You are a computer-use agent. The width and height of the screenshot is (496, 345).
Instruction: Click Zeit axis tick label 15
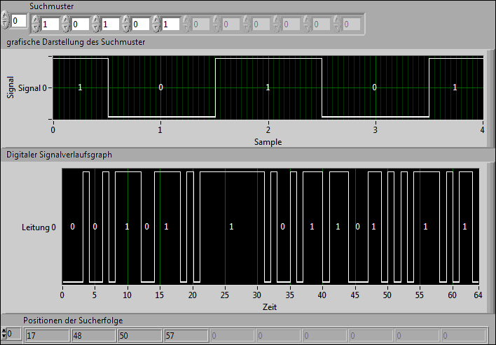(x=160, y=295)
